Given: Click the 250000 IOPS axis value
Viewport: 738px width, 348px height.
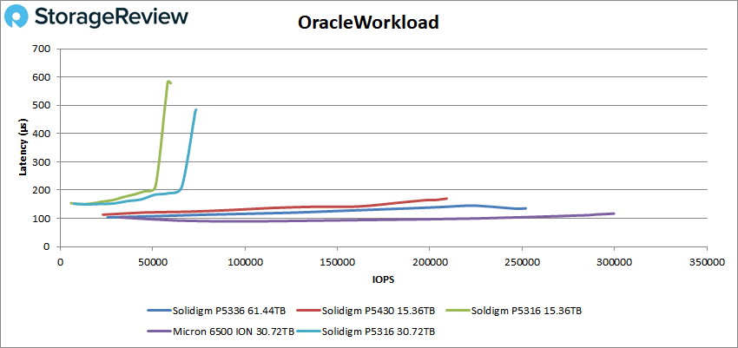Looking at the screenshot, I should (522, 263).
